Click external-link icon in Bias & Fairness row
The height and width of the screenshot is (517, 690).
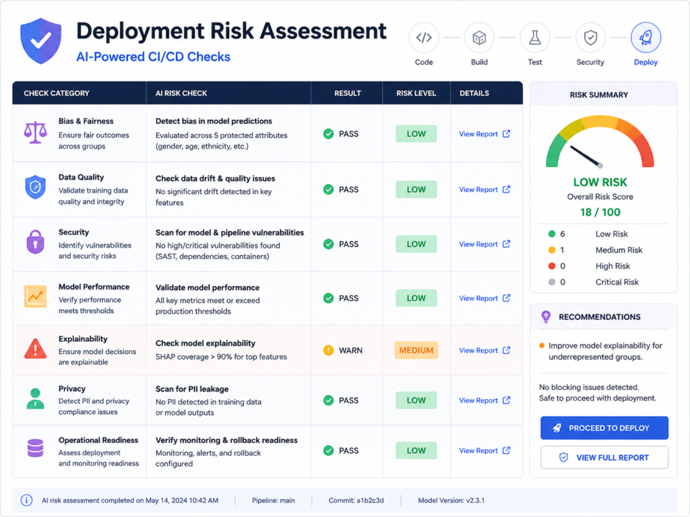click(507, 134)
